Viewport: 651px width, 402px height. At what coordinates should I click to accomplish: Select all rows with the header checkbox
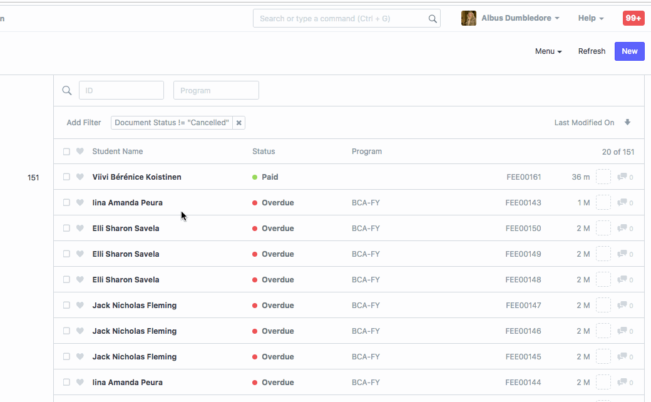66,151
